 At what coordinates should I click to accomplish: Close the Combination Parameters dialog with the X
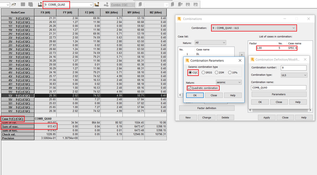[x=240, y=61]
